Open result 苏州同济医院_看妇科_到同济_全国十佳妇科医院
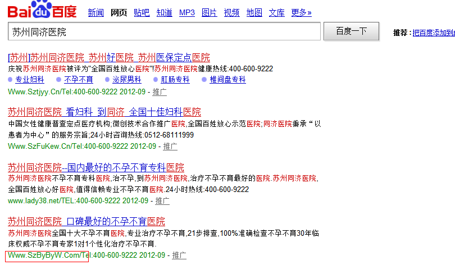The height and width of the screenshot is (265, 455). pyautogui.click(x=104, y=112)
